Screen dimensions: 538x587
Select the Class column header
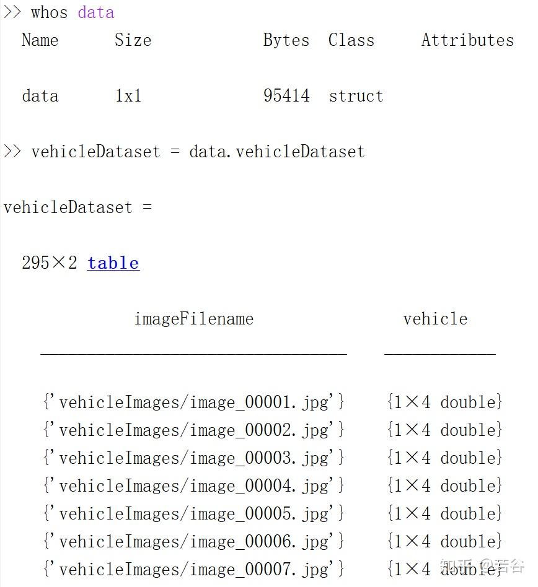(x=351, y=40)
